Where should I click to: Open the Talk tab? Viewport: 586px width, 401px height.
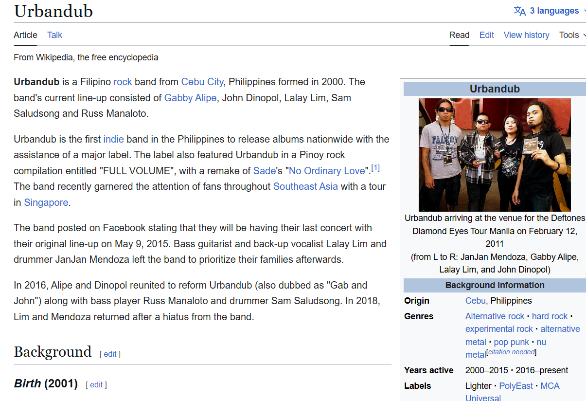(x=54, y=35)
